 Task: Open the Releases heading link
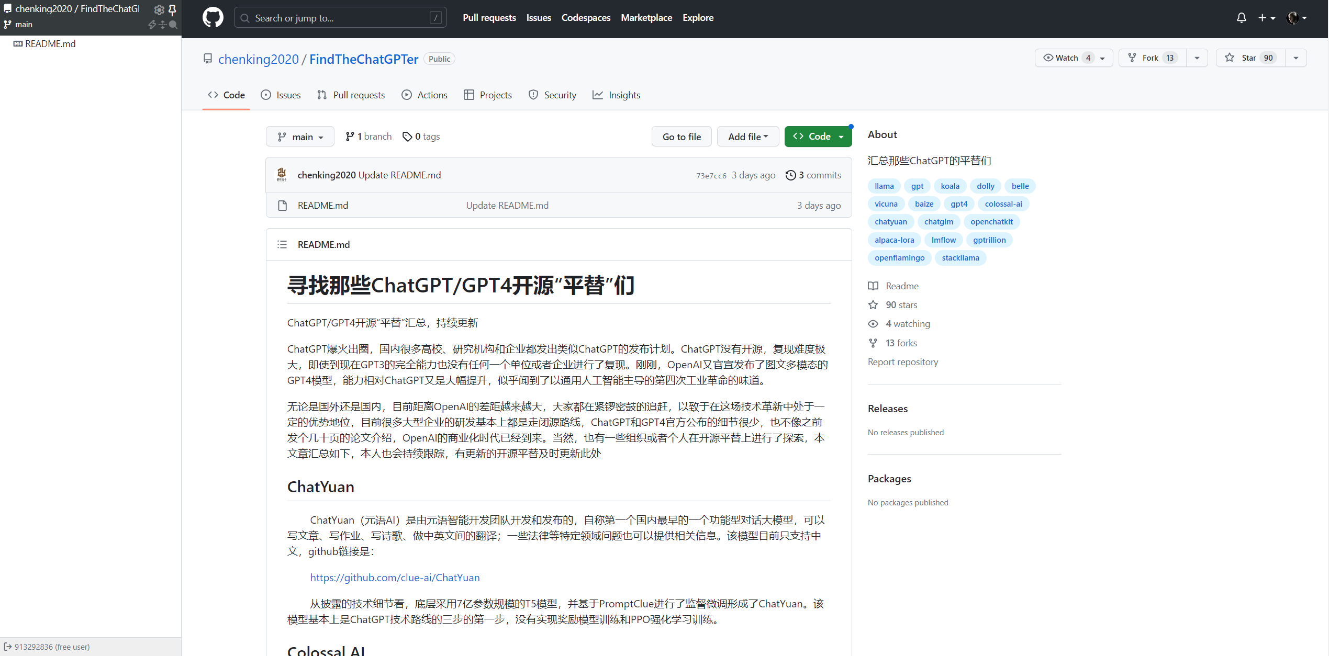[x=887, y=409]
